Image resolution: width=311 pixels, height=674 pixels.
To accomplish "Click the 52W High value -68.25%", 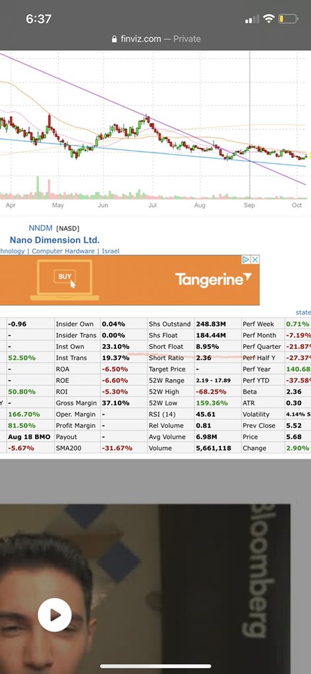I will click(210, 392).
